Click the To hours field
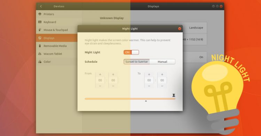 (x=149, y=80)
